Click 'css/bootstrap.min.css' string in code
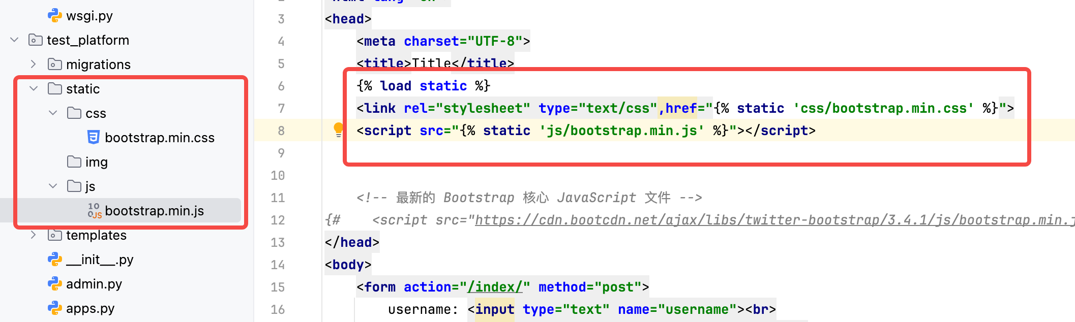The width and height of the screenshot is (1075, 322). (884, 108)
